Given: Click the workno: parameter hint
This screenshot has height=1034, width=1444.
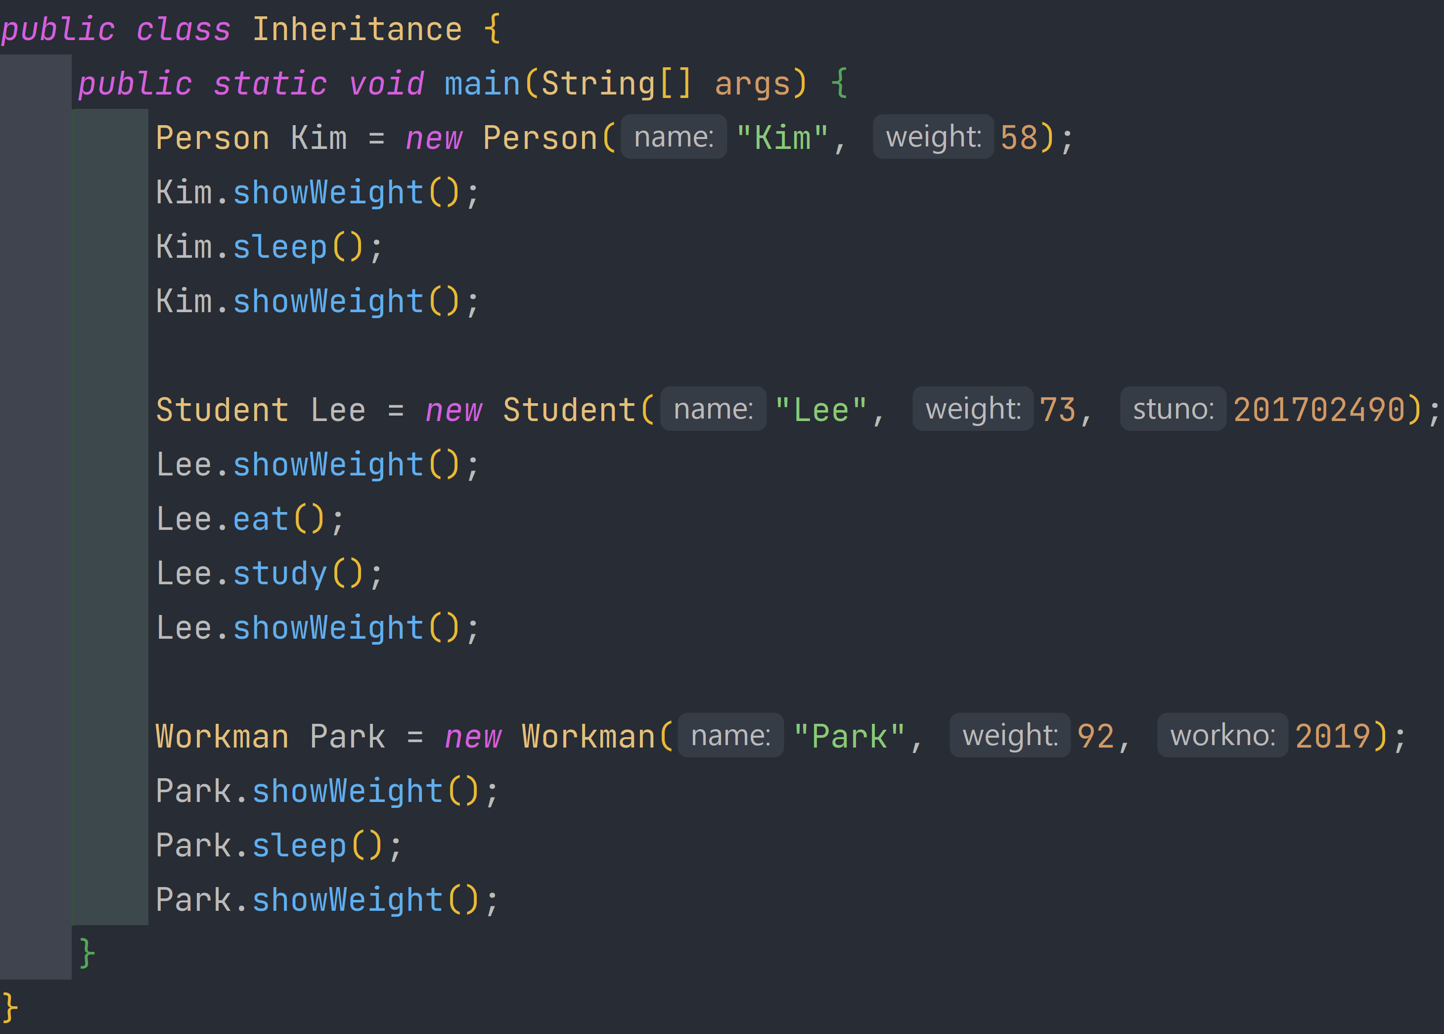Looking at the screenshot, I should [1222, 735].
